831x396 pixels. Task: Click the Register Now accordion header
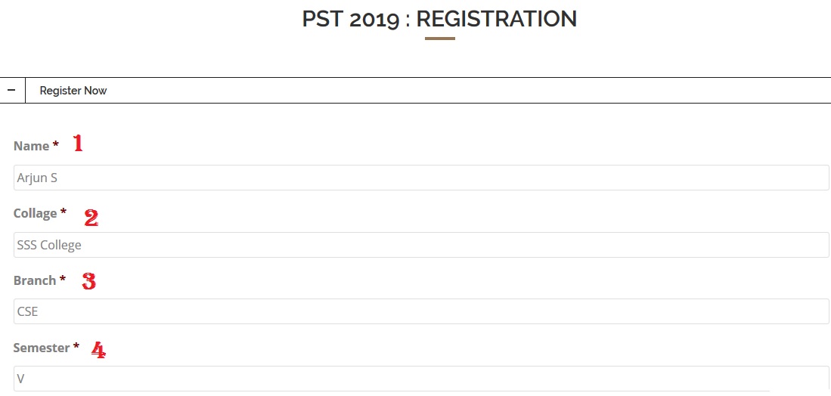tap(73, 91)
